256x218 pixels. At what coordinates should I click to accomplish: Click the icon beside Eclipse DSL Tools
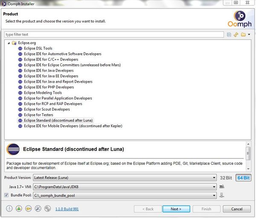pyautogui.click(x=20, y=49)
